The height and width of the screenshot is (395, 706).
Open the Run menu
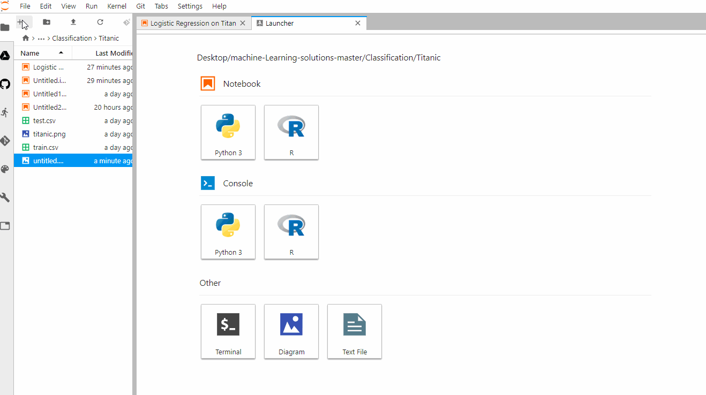pyautogui.click(x=92, y=6)
